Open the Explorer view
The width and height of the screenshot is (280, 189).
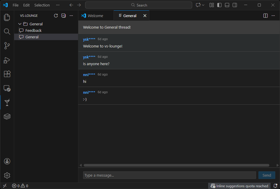7,17
